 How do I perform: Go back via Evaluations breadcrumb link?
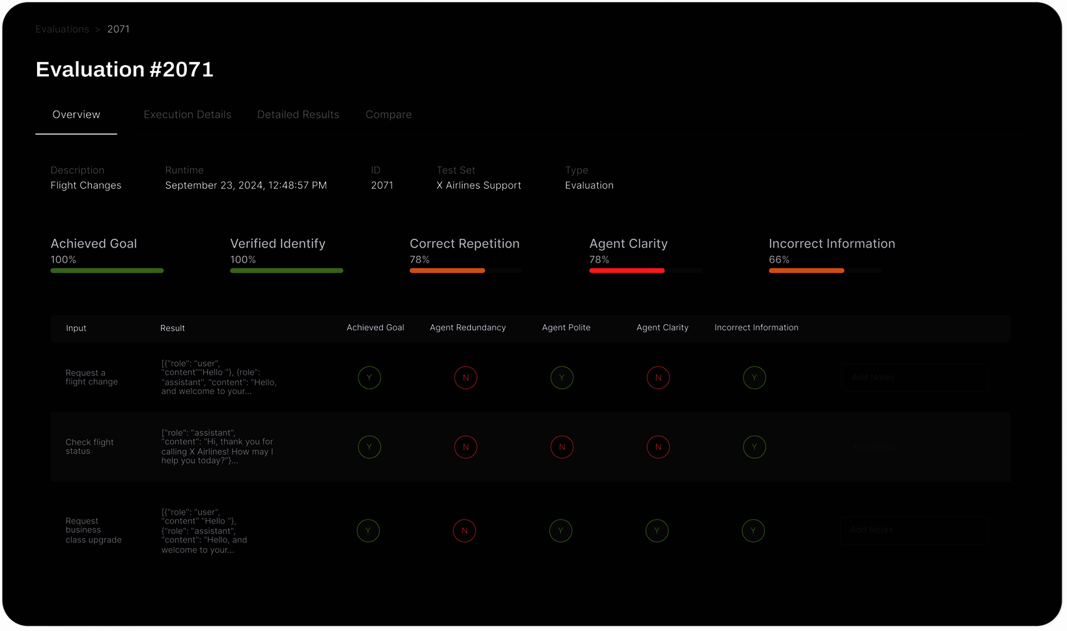pos(62,29)
